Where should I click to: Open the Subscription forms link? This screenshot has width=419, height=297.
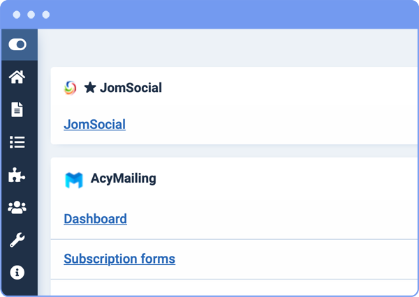pyautogui.click(x=119, y=259)
